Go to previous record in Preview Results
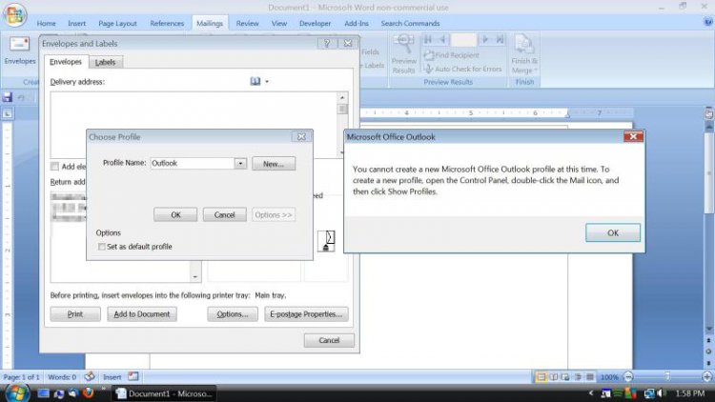 click(x=441, y=40)
